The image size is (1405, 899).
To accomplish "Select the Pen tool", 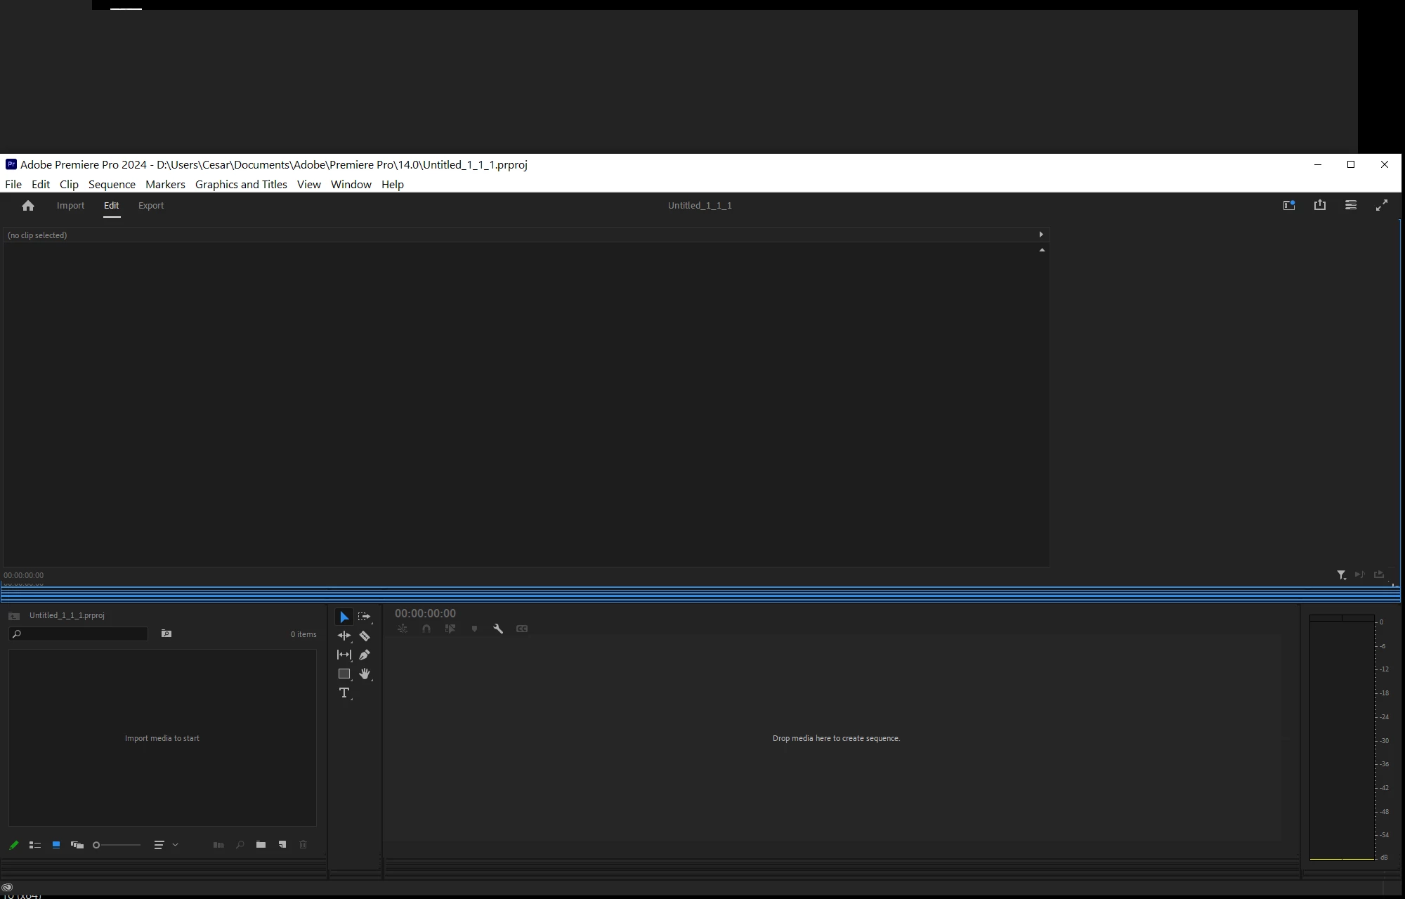I will click(x=365, y=655).
